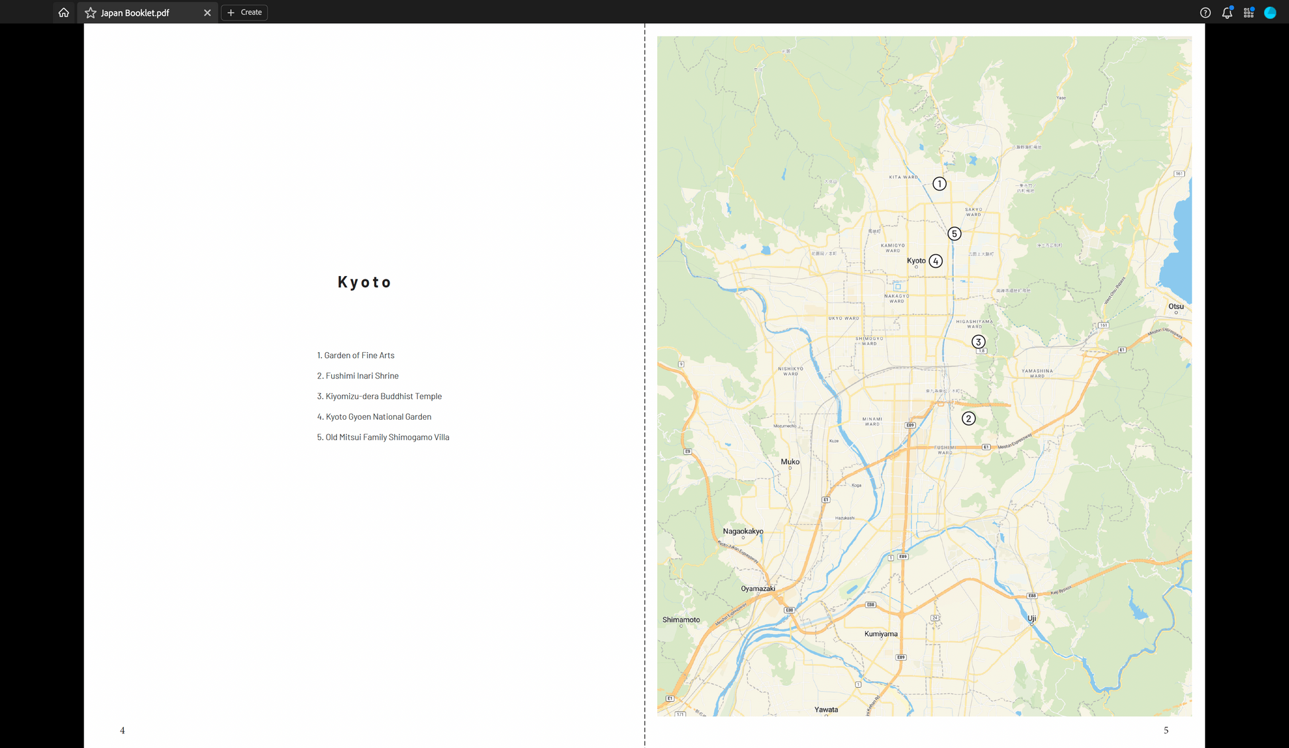Click the Create button
The height and width of the screenshot is (748, 1289).
(x=244, y=13)
